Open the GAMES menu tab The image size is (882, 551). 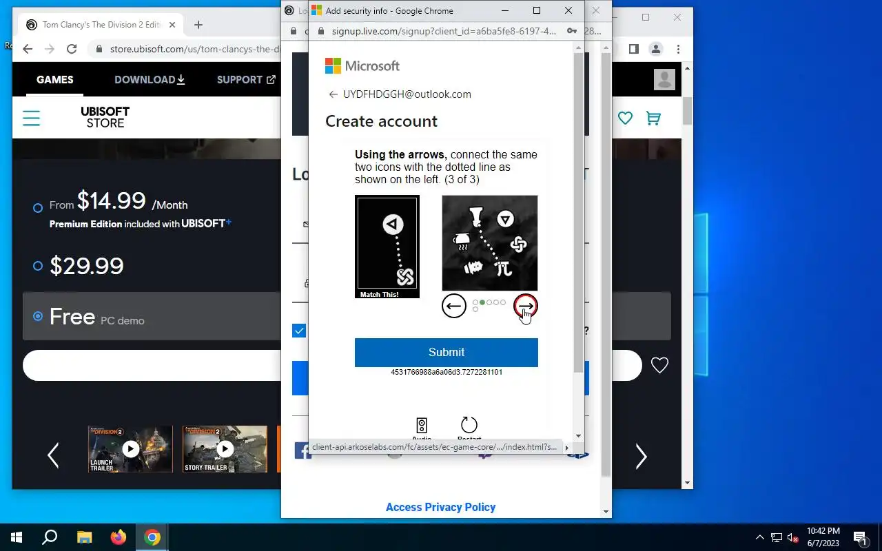[x=55, y=79]
